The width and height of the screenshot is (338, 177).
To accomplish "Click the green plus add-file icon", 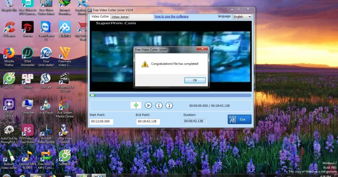I will point(136,105).
